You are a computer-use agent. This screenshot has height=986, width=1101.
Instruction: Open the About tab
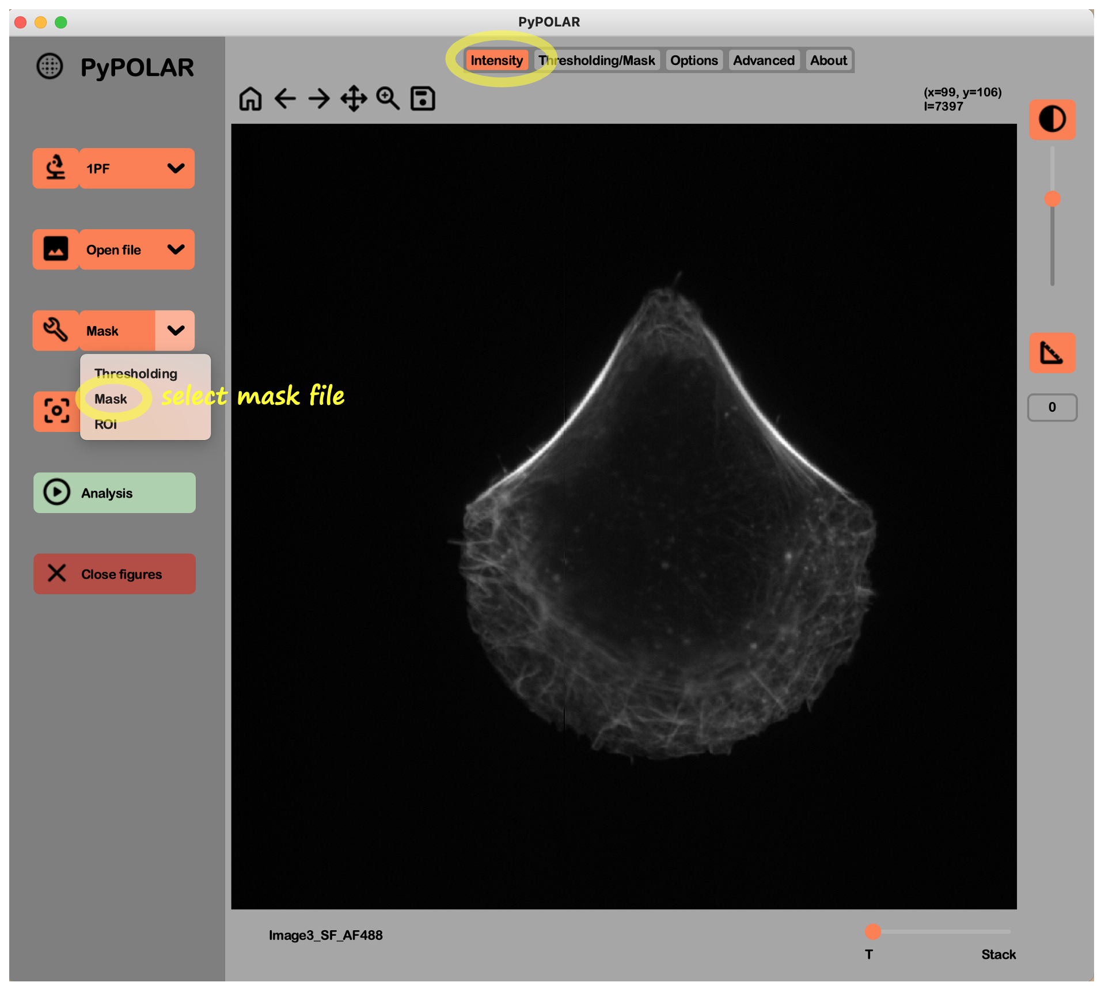(x=828, y=60)
